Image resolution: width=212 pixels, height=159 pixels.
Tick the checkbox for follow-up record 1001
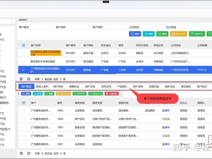coord(24,144)
